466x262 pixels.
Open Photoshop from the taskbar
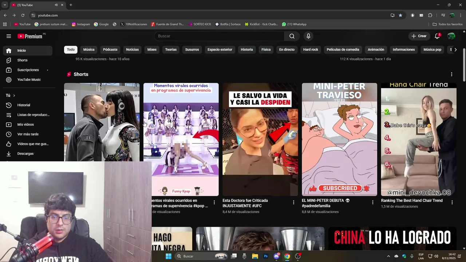266,256
